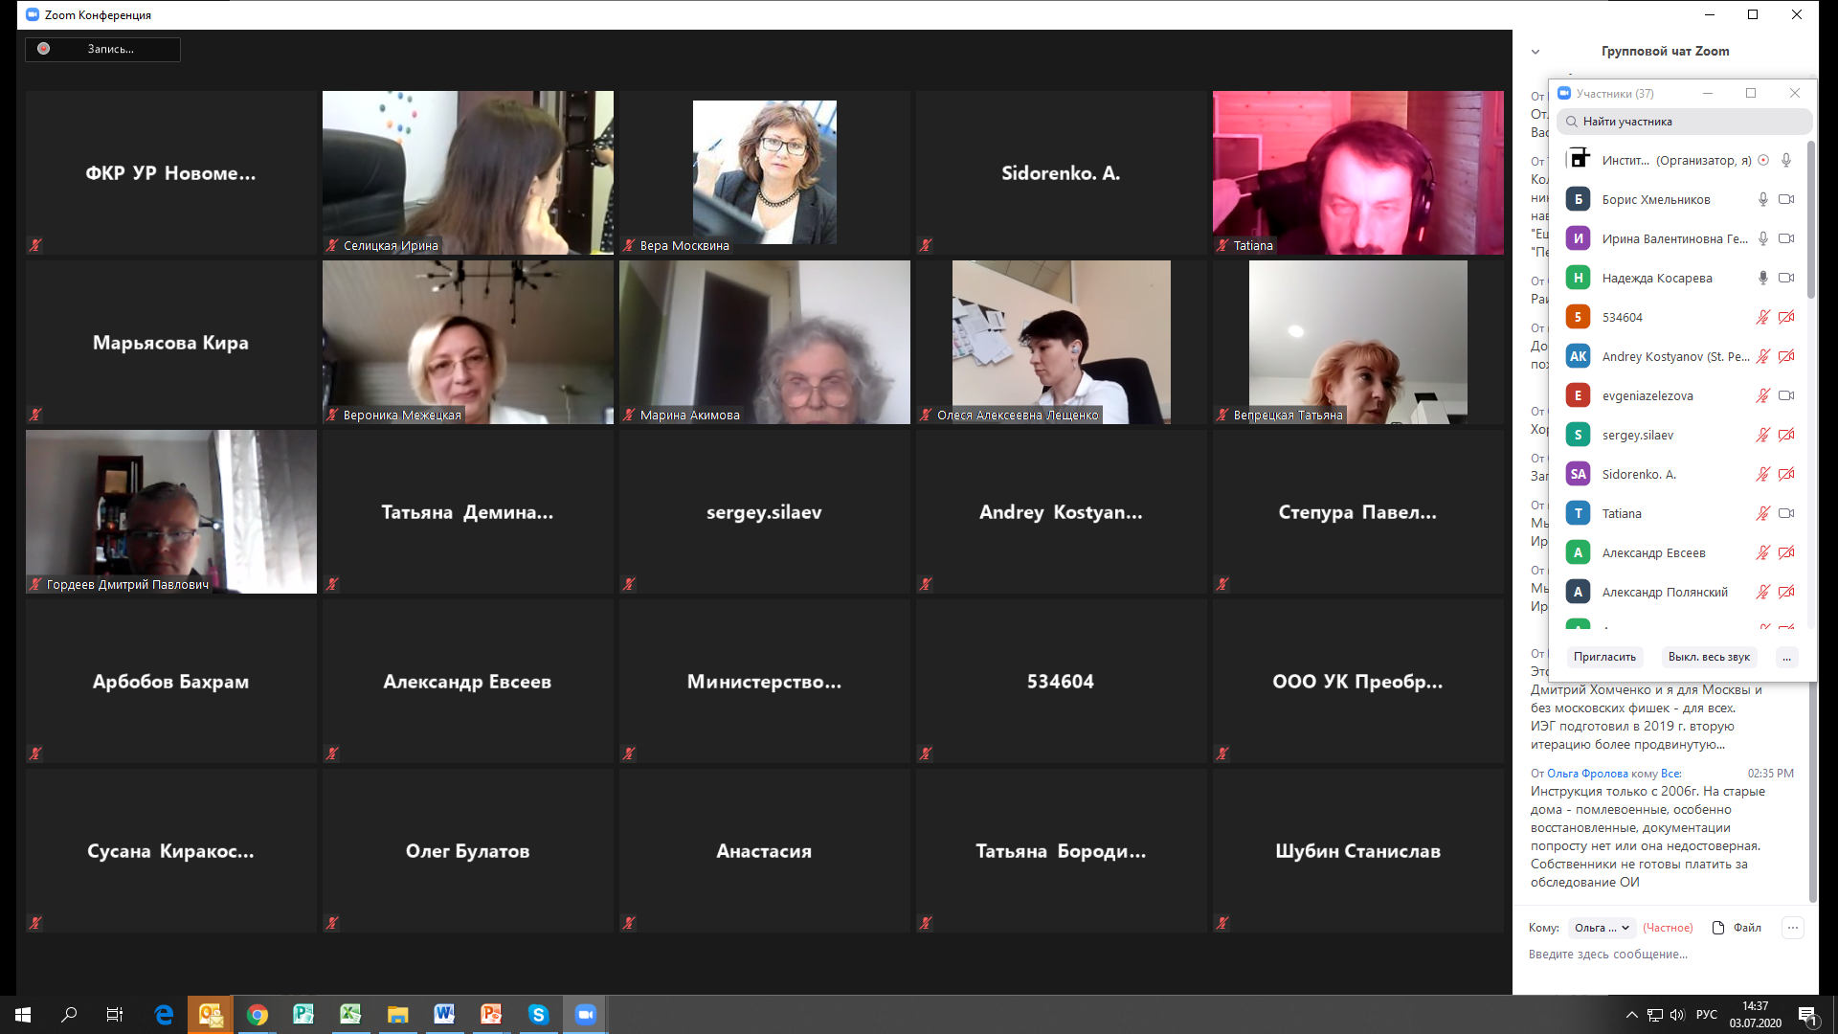Screen dimensions: 1838x1034
Task: Select participant row Александр Полянский
Action: tap(1680, 592)
